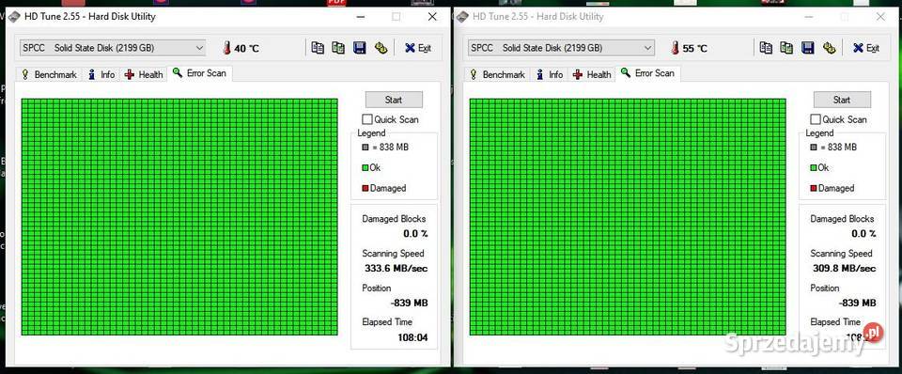
Task: Thermometer 40 °C icon in left window
Action: tap(226, 48)
